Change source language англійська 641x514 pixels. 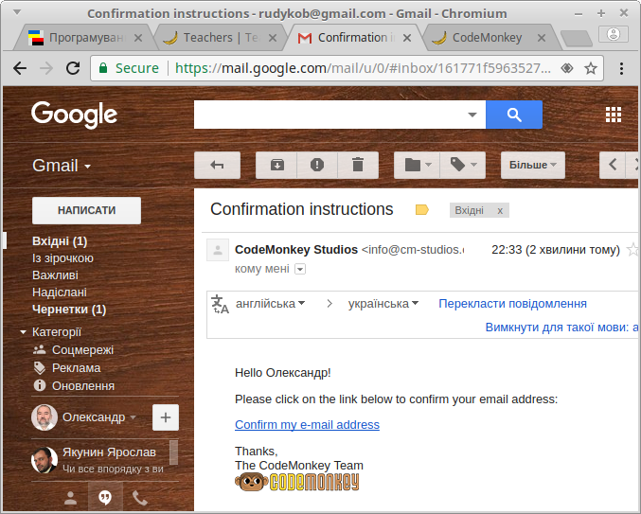coord(270,304)
